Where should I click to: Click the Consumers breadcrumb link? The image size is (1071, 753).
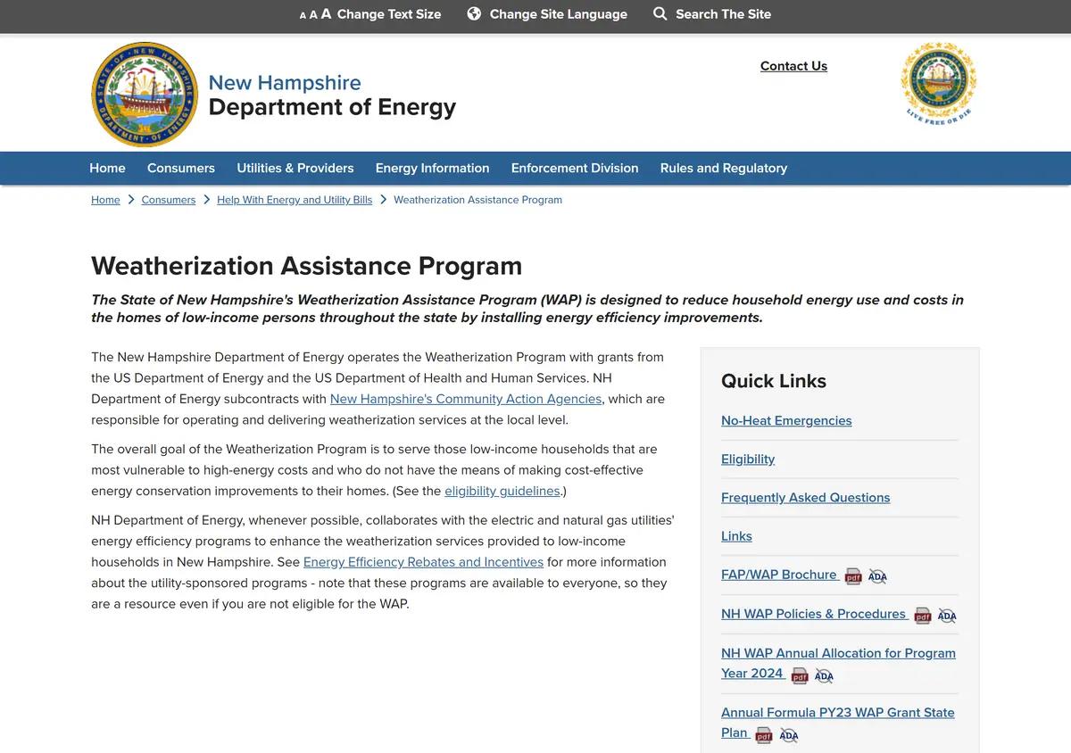[x=169, y=200]
